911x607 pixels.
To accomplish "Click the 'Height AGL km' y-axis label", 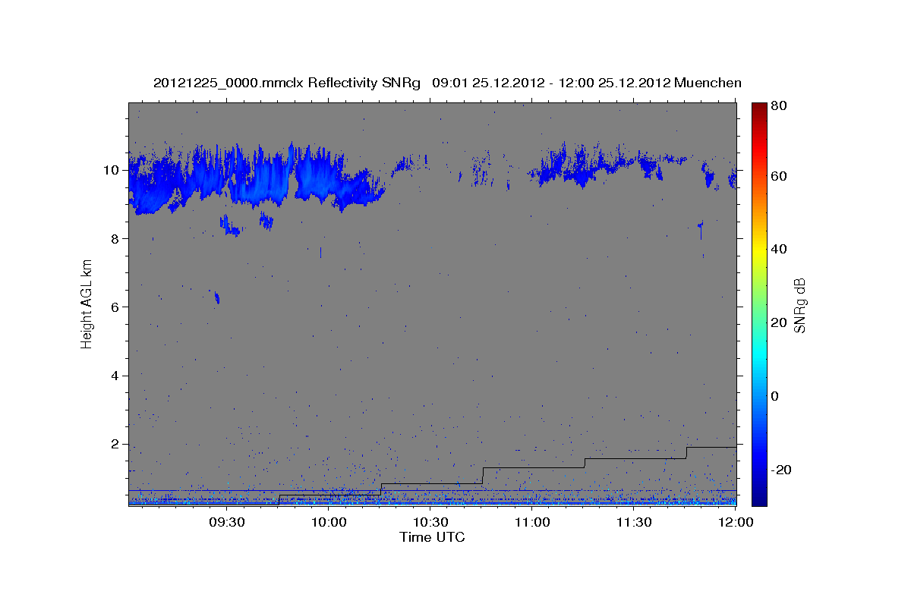I will tap(87, 304).
